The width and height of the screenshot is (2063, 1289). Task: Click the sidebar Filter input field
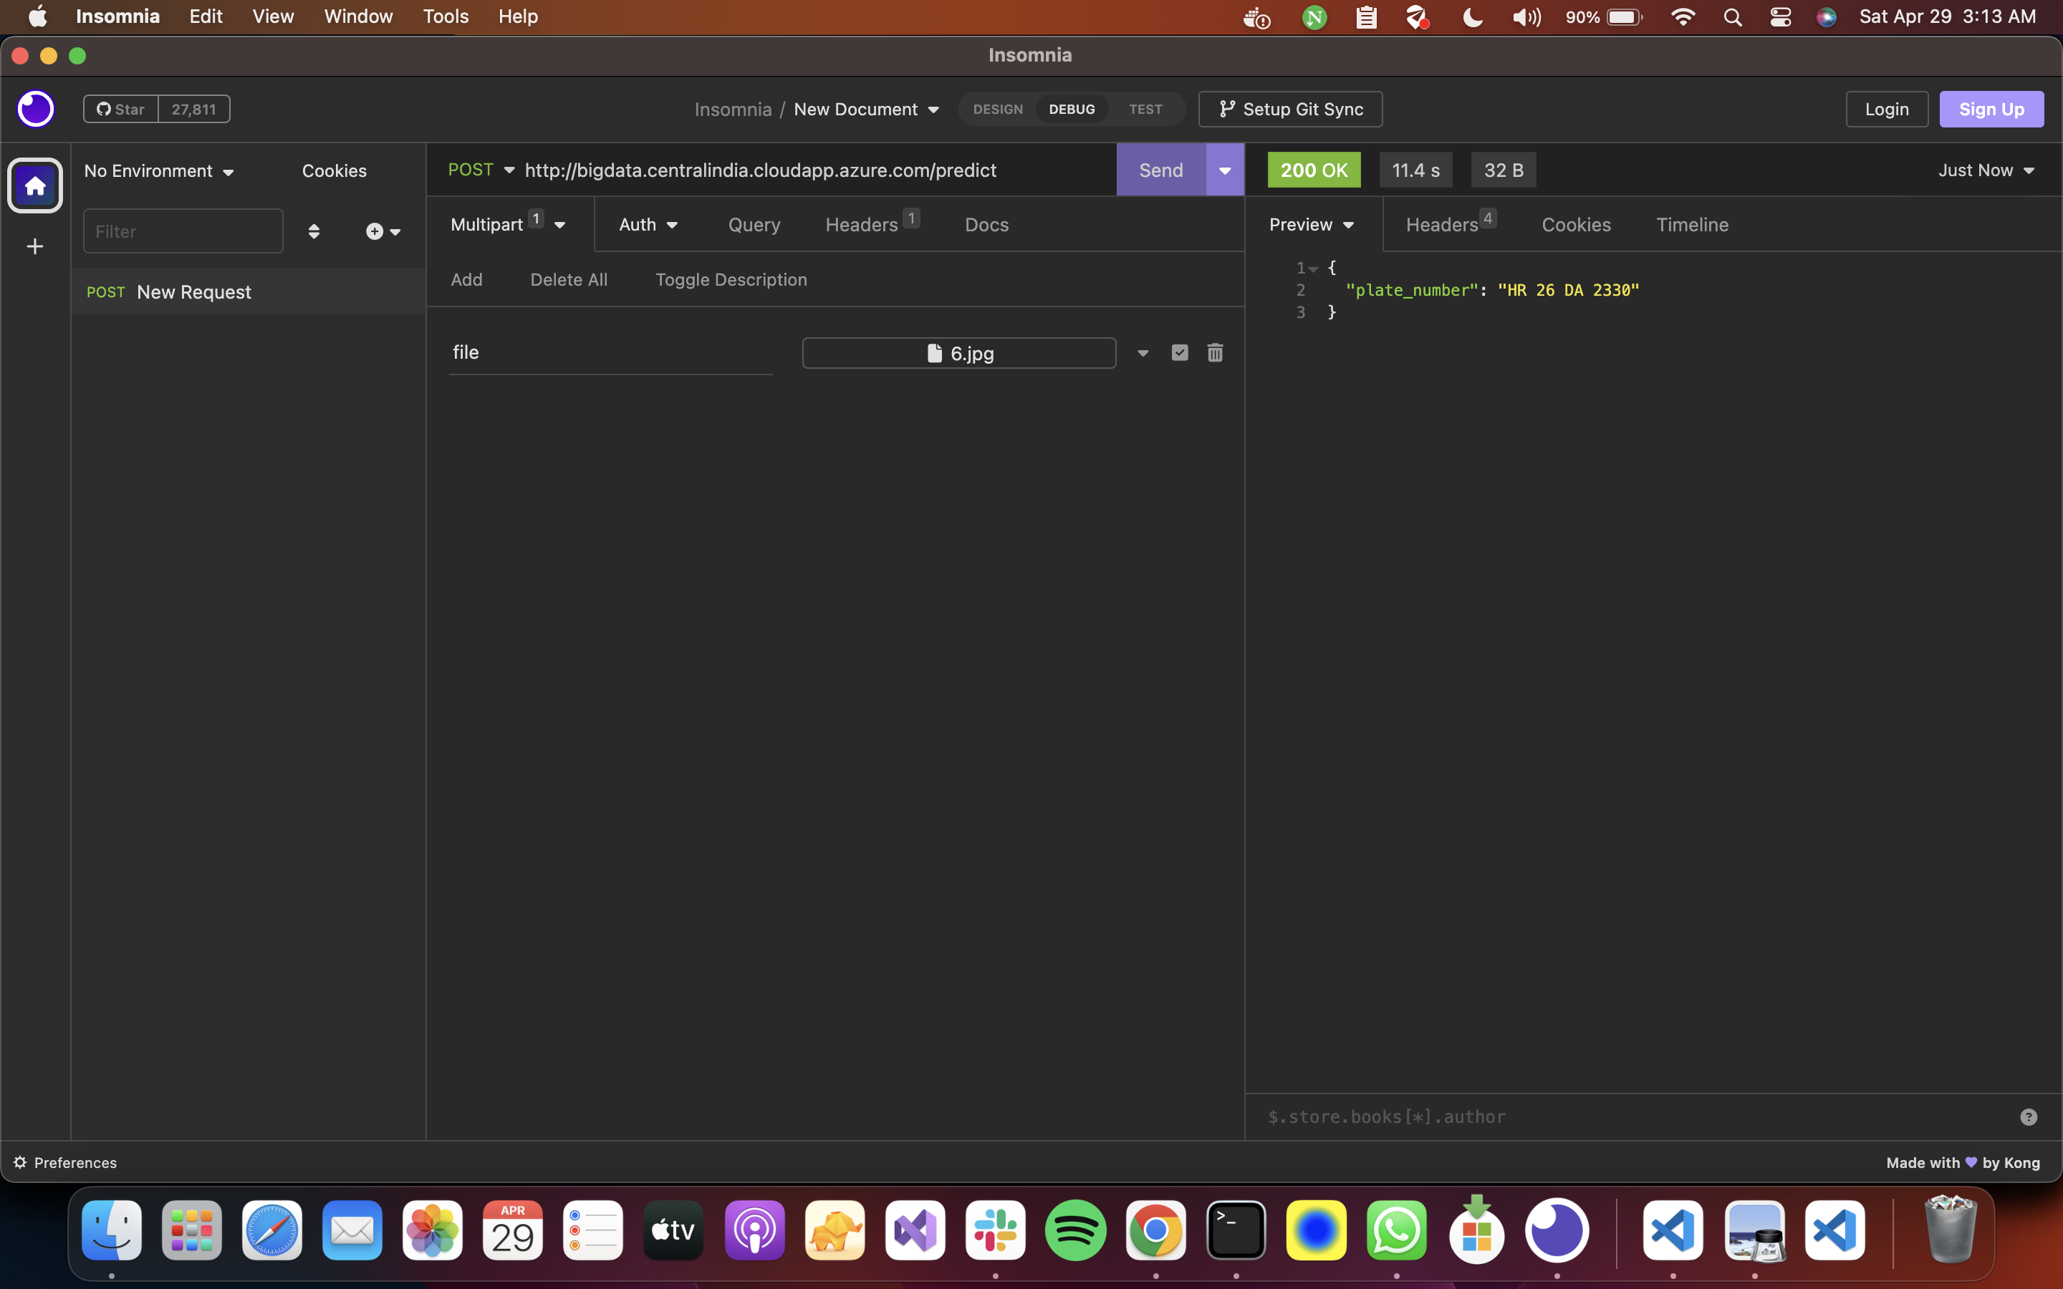(x=183, y=231)
